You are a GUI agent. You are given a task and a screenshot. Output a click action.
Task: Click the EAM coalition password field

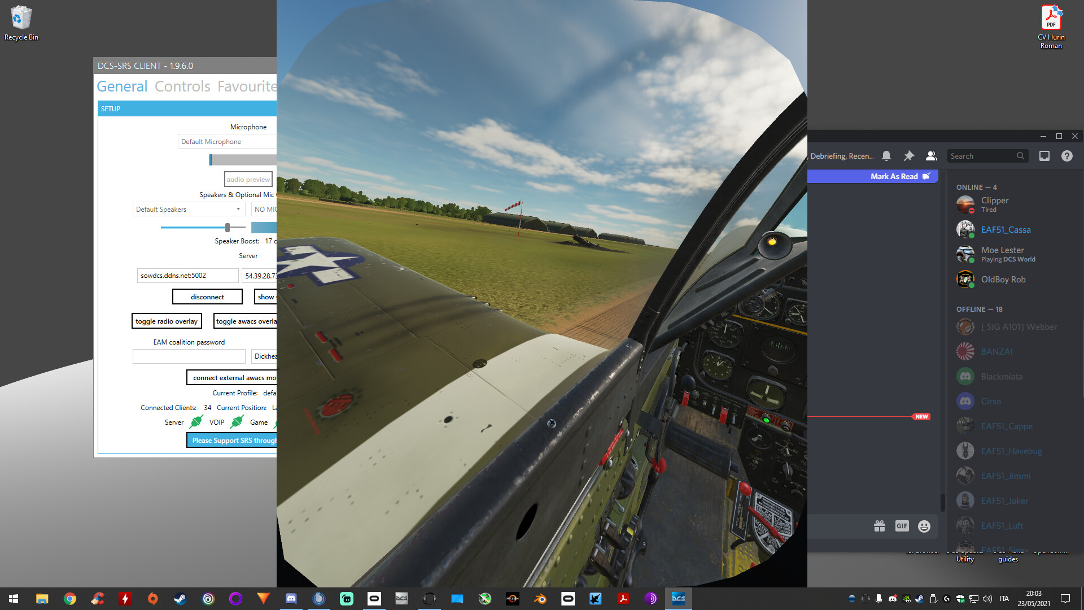pos(189,356)
